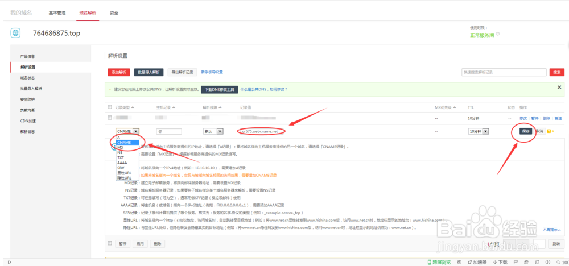Click the 删除 link on the existing record
Image resolution: width=569 pixels, height=266 pixels.
pos(546,118)
